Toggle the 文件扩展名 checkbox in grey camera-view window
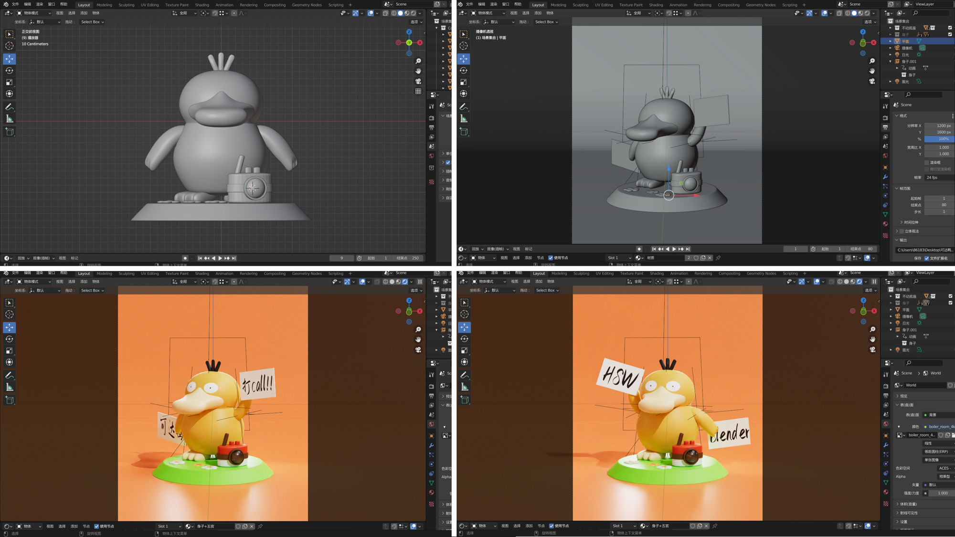The height and width of the screenshot is (537, 955). (x=927, y=258)
